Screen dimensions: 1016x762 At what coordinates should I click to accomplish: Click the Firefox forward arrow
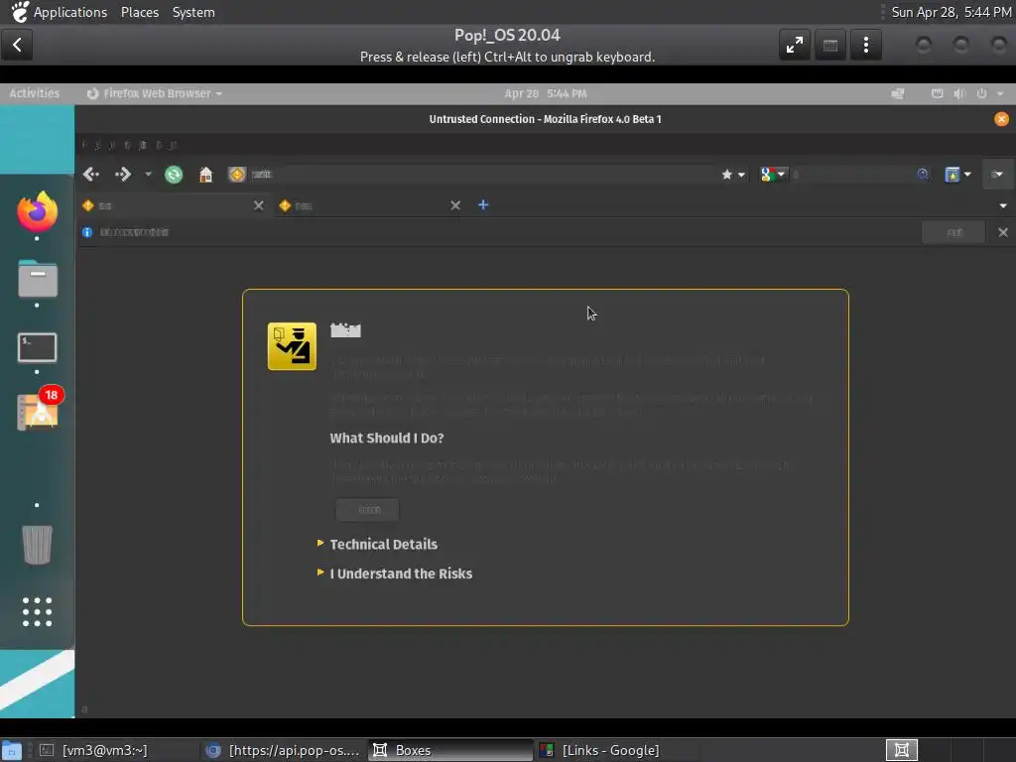[122, 175]
